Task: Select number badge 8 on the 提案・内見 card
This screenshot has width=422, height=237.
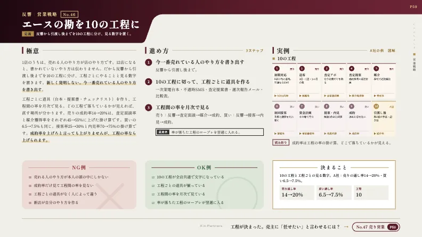Action: coord(327,107)
